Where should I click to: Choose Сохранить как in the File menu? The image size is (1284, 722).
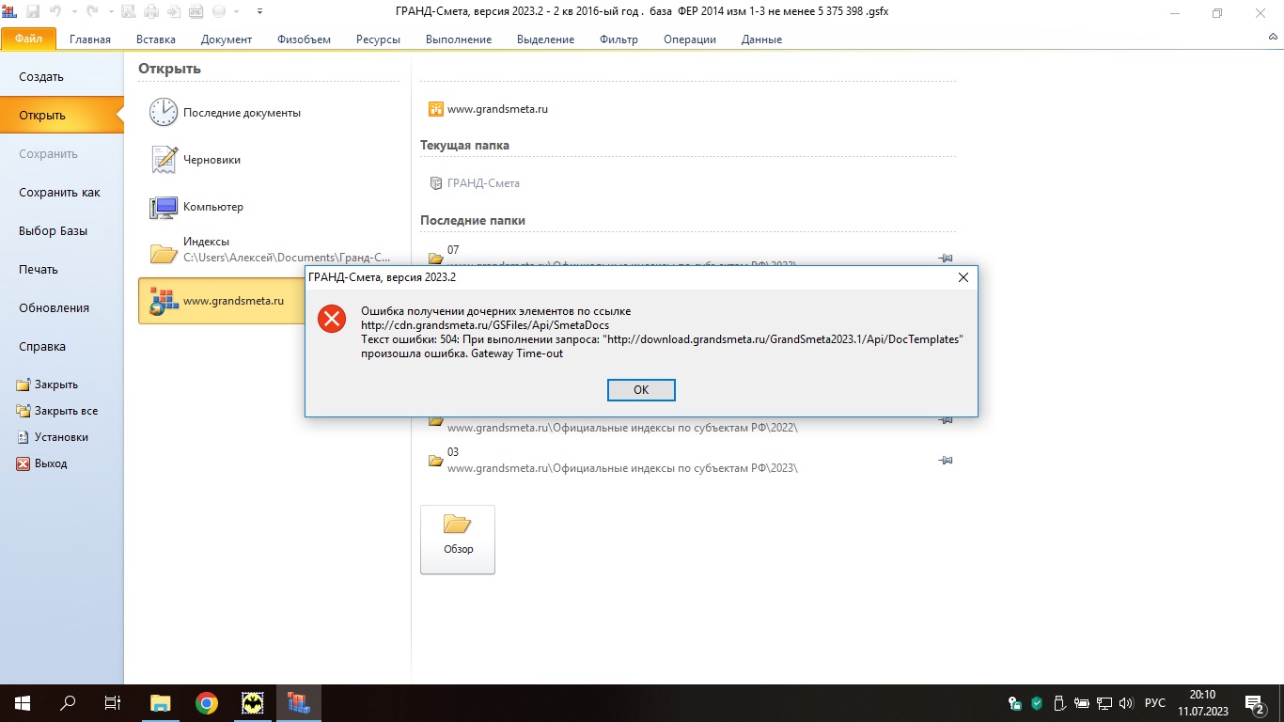click(62, 193)
